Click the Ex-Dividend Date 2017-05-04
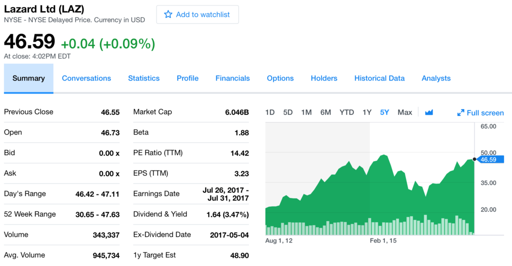The height and width of the screenshot is (266, 512). coord(229,235)
